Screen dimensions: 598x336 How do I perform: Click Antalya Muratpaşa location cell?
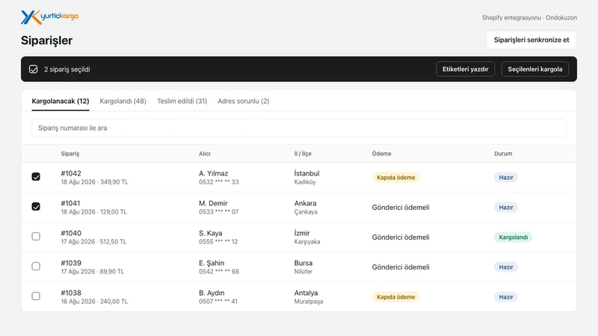(309, 296)
